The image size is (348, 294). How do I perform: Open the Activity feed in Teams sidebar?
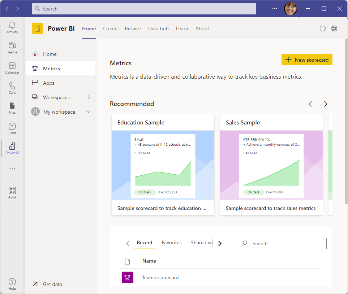12,27
